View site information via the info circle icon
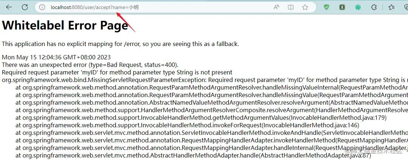 (42, 8)
